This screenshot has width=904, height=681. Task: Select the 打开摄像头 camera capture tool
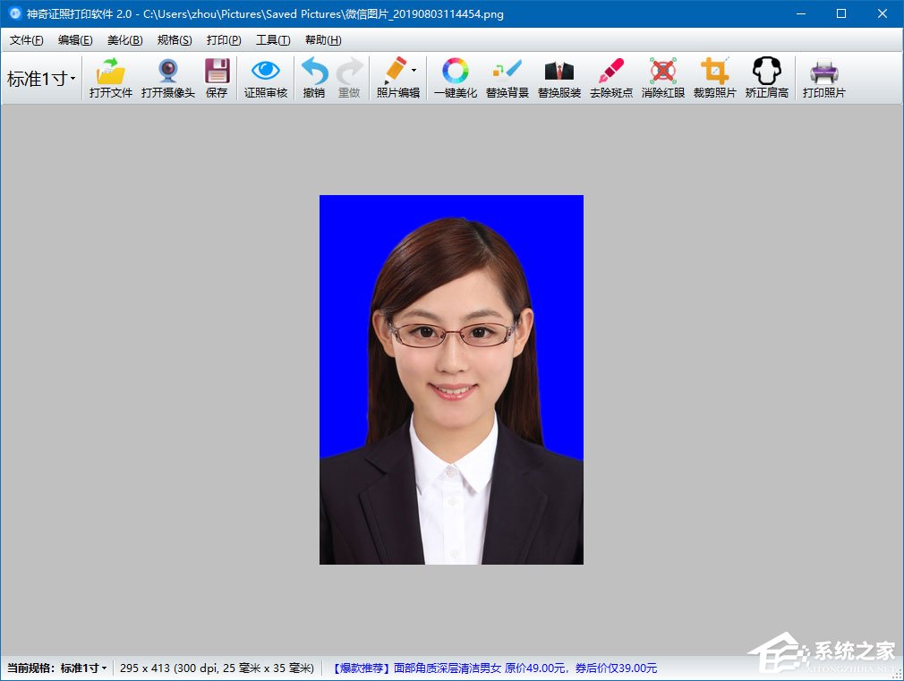pos(167,77)
